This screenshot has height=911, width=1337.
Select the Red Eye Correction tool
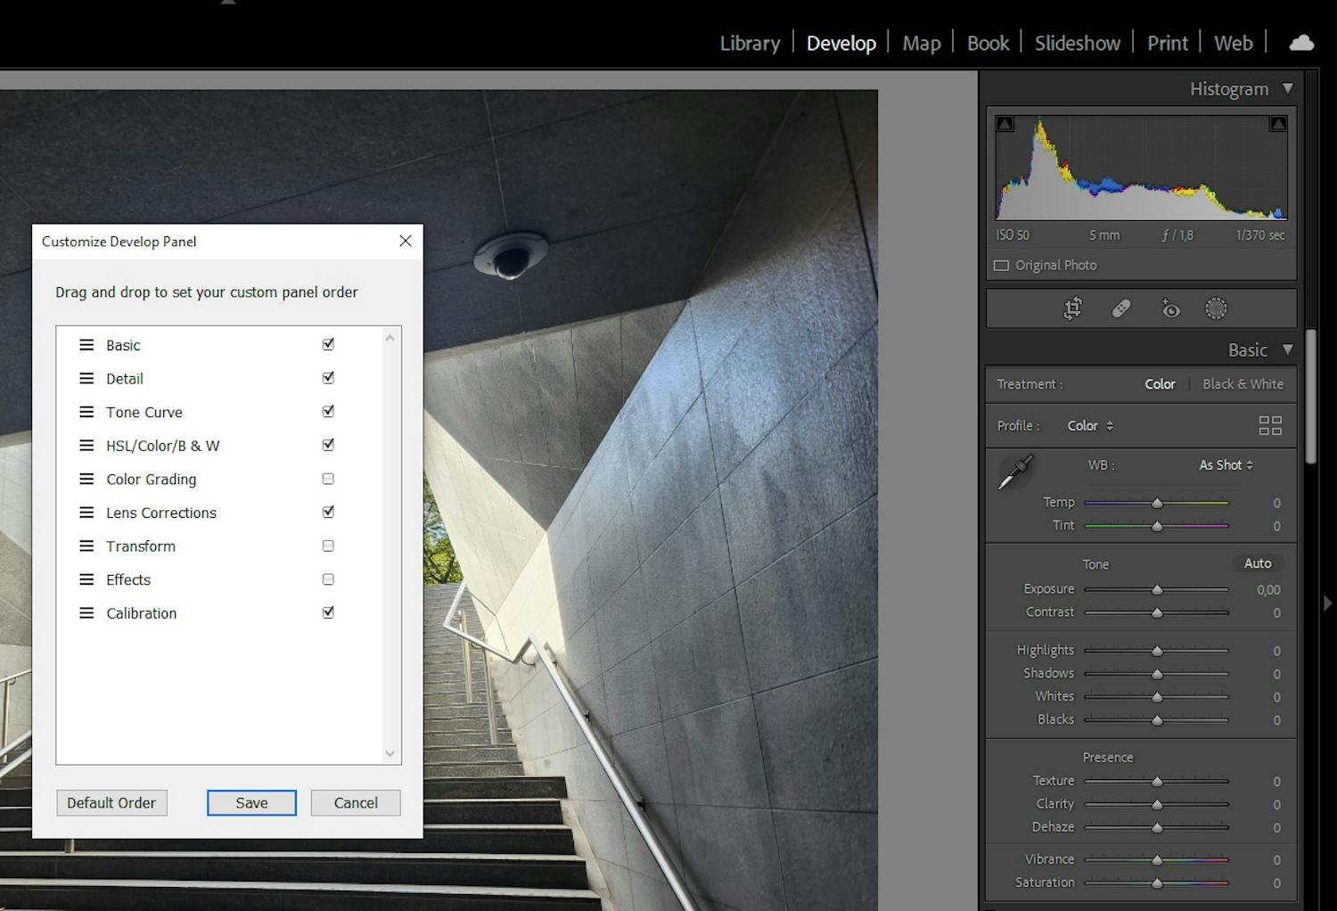point(1170,308)
